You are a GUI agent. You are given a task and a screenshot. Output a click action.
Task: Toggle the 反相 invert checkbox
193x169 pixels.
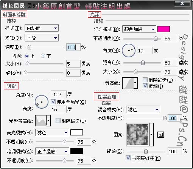pyautogui.click(x=145, y=86)
